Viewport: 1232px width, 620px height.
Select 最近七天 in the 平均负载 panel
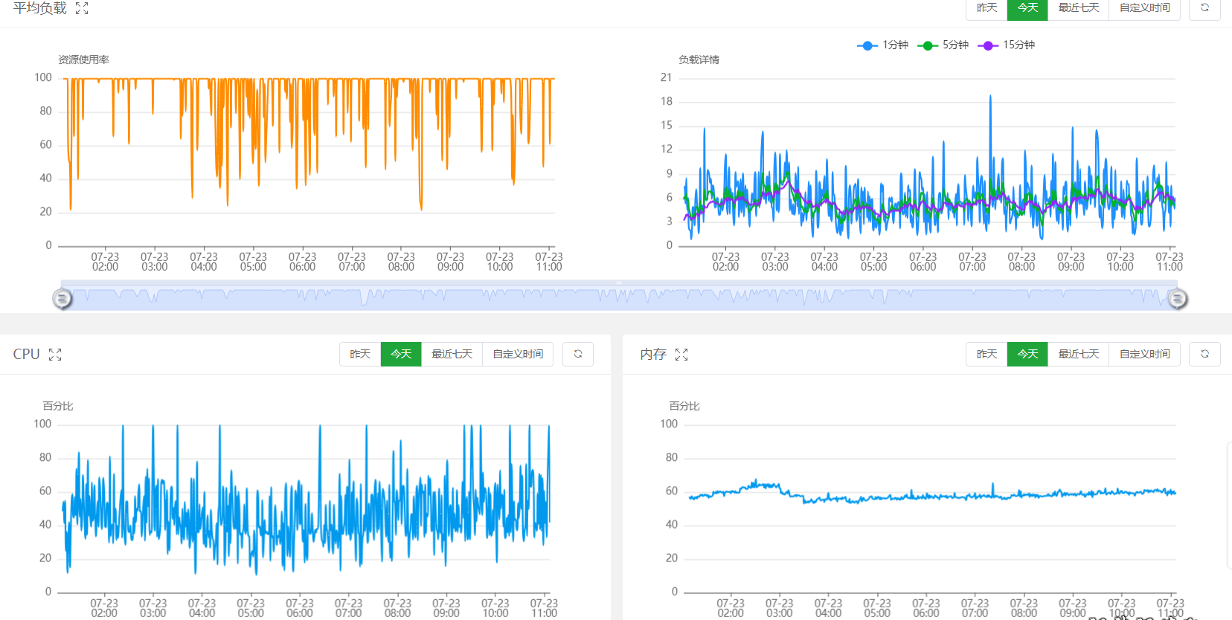1078,7
